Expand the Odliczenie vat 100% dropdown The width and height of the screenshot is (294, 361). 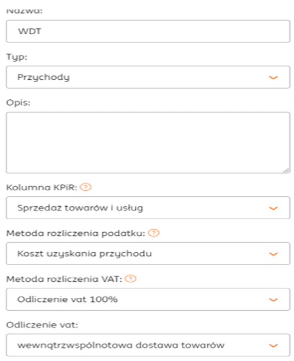(148, 300)
